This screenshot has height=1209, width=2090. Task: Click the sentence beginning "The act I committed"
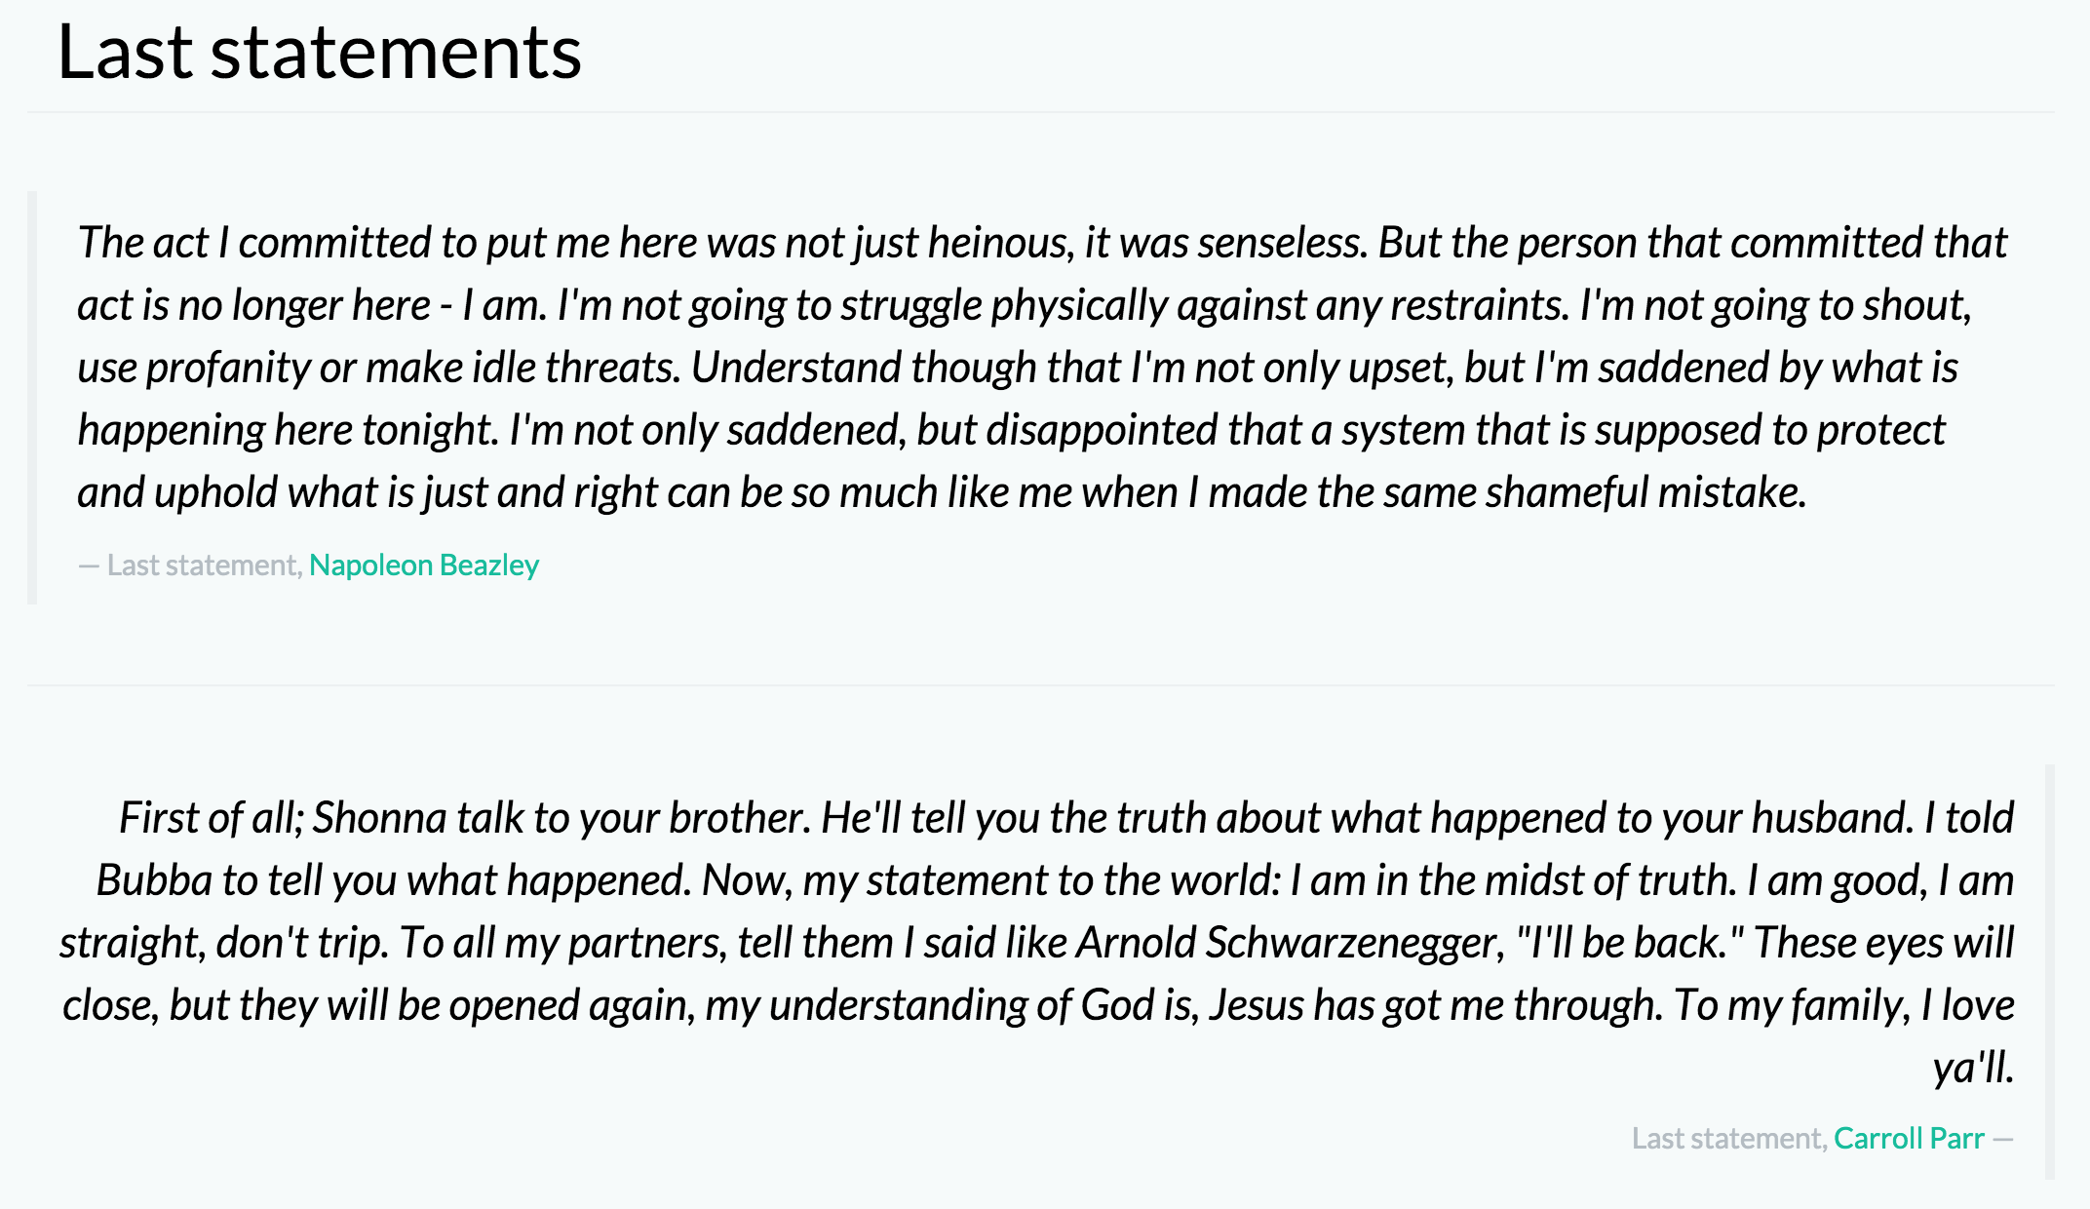point(722,243)
